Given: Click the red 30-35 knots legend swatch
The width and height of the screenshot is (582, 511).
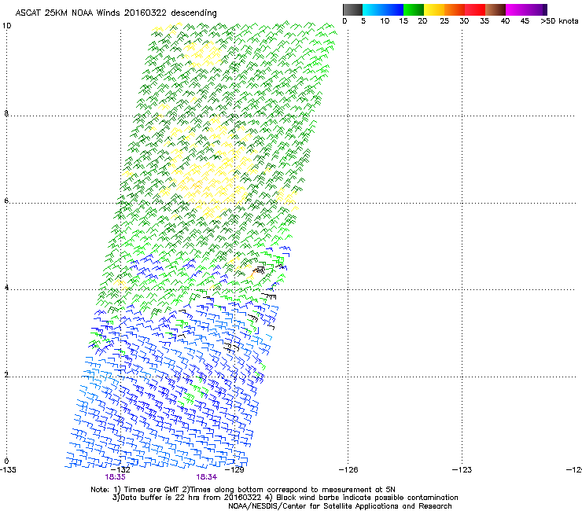Looking at the screenshot, I should (475, 9).
